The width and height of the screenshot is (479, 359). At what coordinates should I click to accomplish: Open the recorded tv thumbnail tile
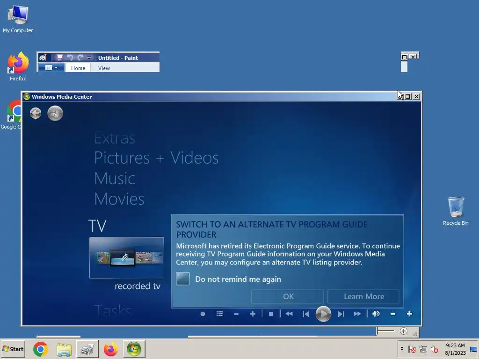[x=126, y=258]
